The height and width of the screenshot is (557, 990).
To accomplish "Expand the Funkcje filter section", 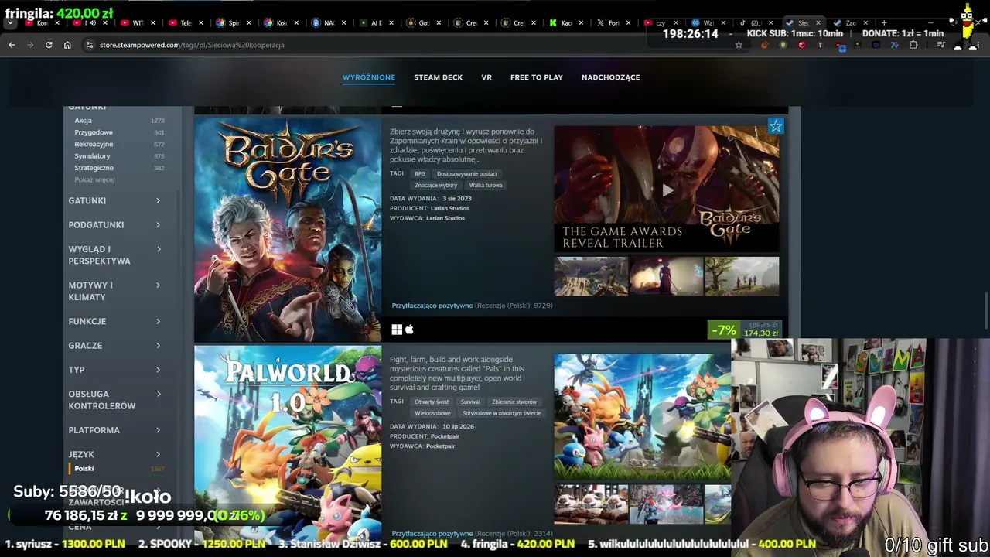I will tap(114, 321).
